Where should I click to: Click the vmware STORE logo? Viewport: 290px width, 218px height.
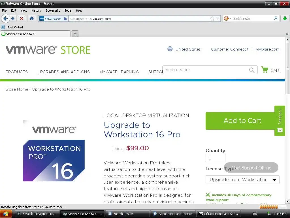point(48,50)
